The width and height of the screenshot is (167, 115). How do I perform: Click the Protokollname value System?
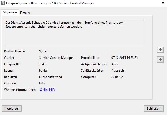pyautogui.click(x=44, y=51)
